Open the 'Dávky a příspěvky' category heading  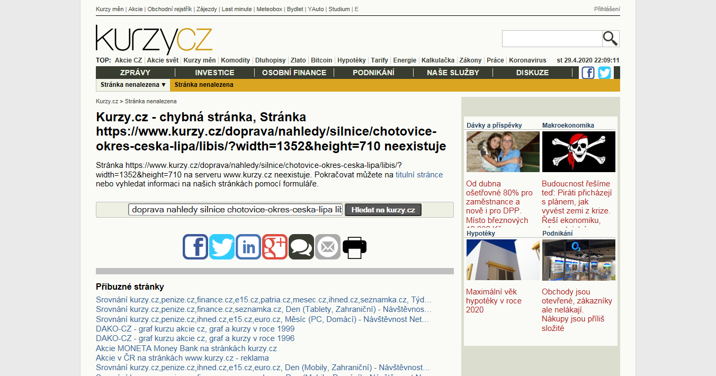[x=494, y=126]
